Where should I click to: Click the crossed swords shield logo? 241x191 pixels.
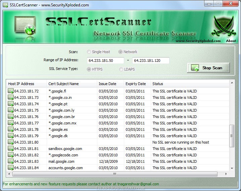[x=224, y=26]
